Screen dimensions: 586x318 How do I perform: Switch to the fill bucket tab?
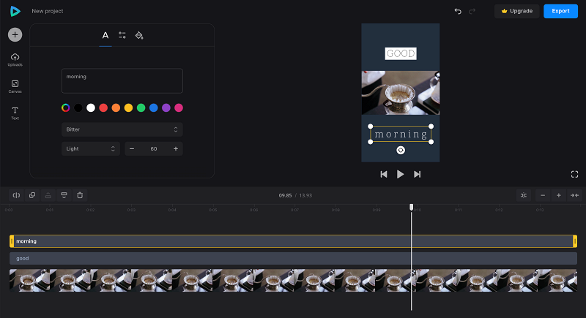click(139, 35)
